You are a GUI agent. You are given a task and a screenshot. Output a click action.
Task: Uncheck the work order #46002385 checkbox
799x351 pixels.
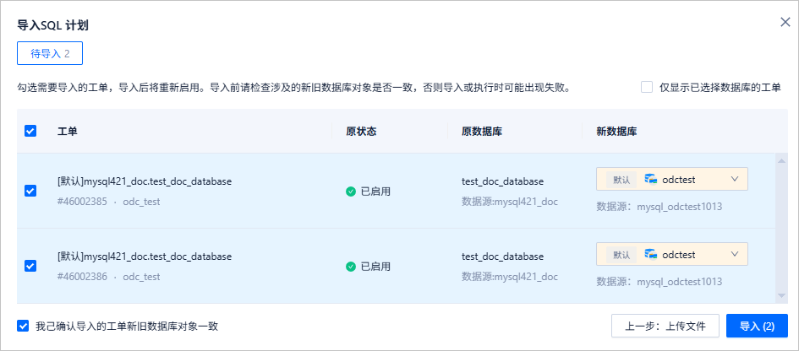click(x=30, y=191)
